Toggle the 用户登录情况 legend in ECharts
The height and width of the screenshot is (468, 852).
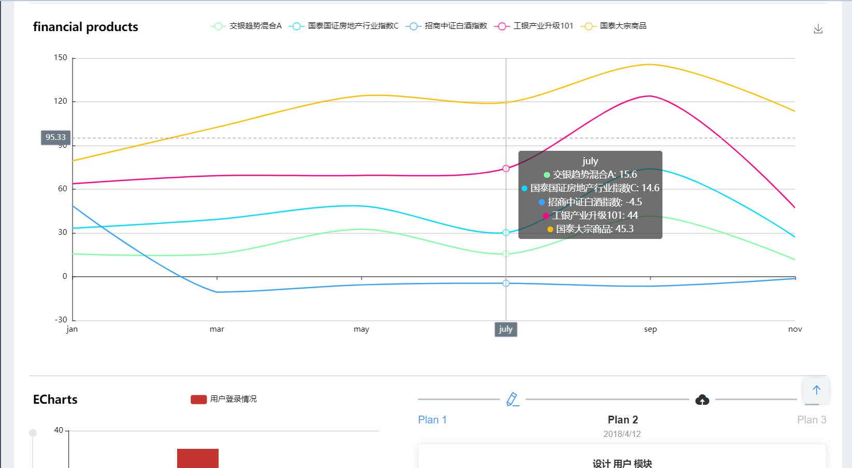(224, 399)
